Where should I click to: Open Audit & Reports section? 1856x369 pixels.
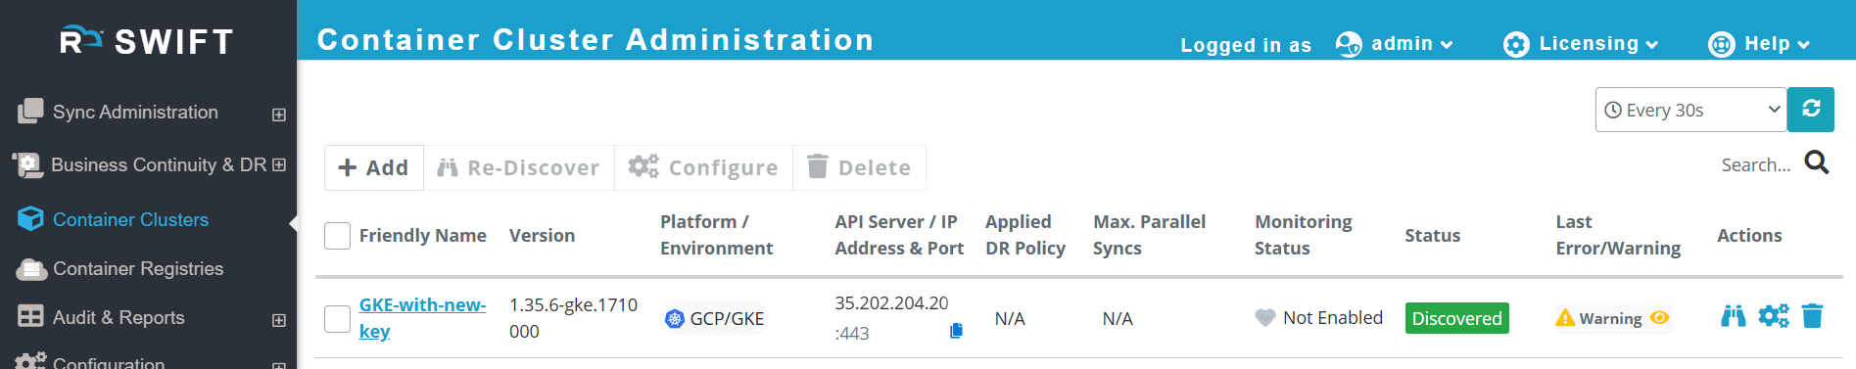click(x=119, y=318)
